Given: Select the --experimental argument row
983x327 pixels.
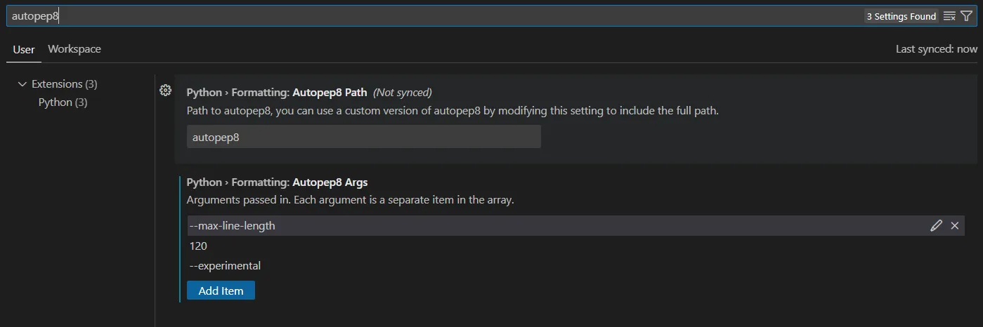Looking at the screenshot, I should (x=226, y=266).
